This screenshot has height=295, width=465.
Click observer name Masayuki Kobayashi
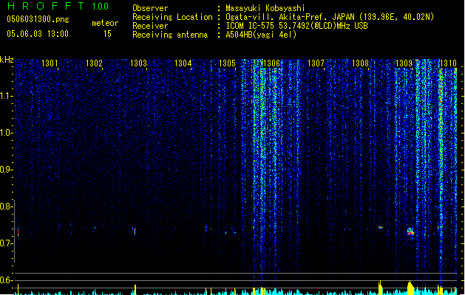point(265,8)
